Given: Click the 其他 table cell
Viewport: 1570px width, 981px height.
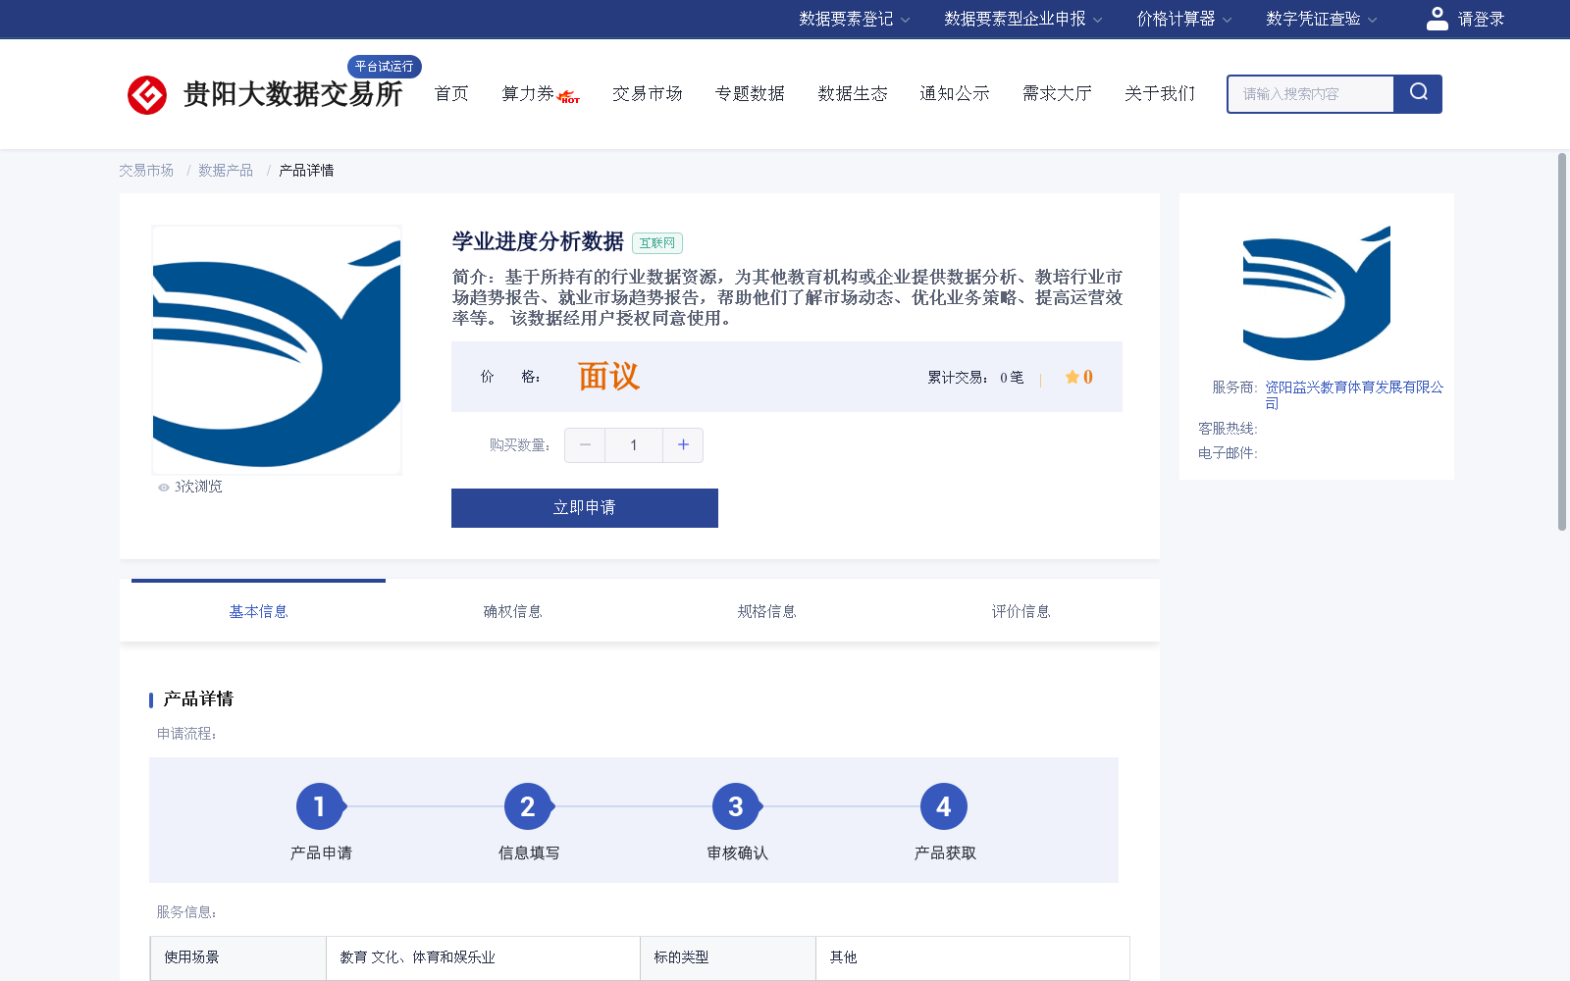Looking at the screenshot, I should point(972,957).
